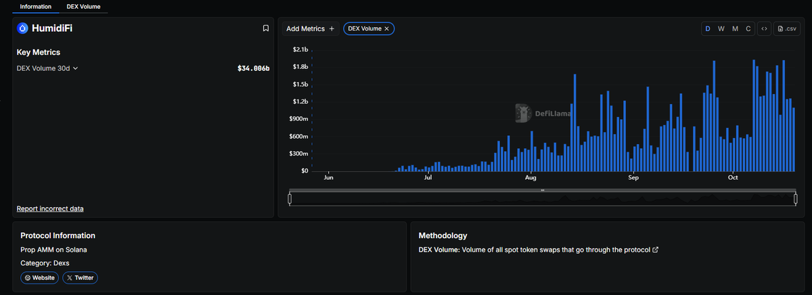This screenshot has width=812, height=295.
Task: Click the Jul label on x-axis
Action: pos(428,179)
